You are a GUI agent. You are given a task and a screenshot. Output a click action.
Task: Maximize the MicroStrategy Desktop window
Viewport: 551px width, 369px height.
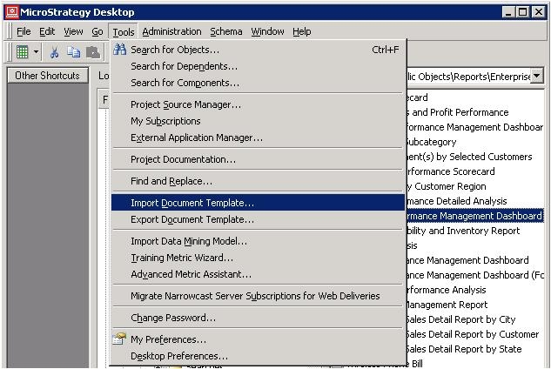[x=522, y=11]
